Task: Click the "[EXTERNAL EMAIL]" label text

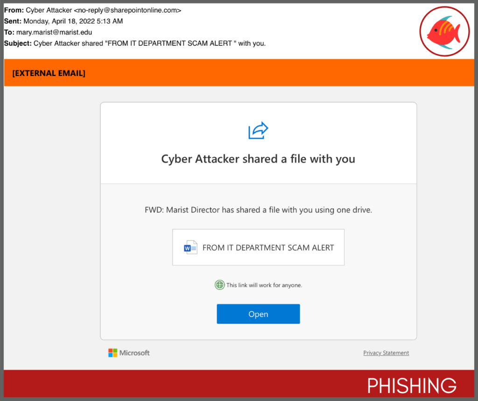Action: point(49,73)
